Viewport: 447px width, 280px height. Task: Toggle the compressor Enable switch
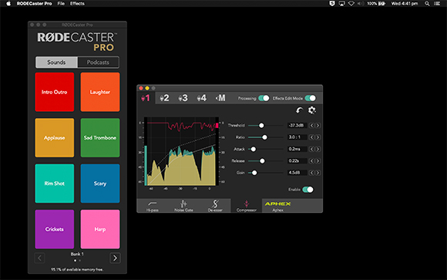tap(308, 190)
